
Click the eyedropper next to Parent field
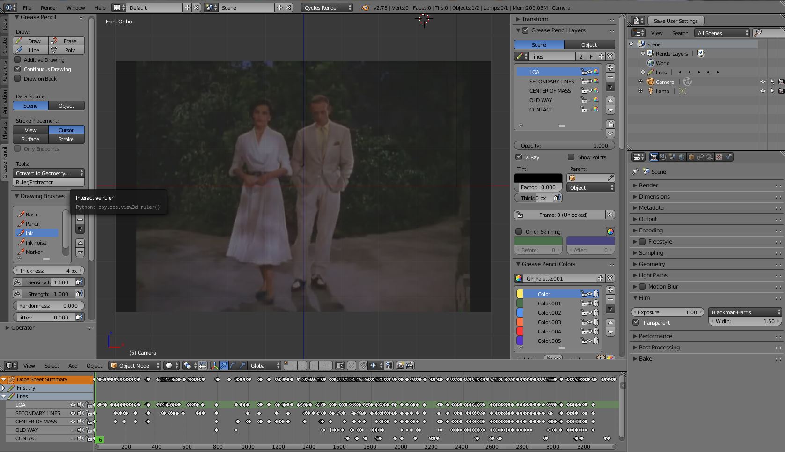click(x=610, y=178)
